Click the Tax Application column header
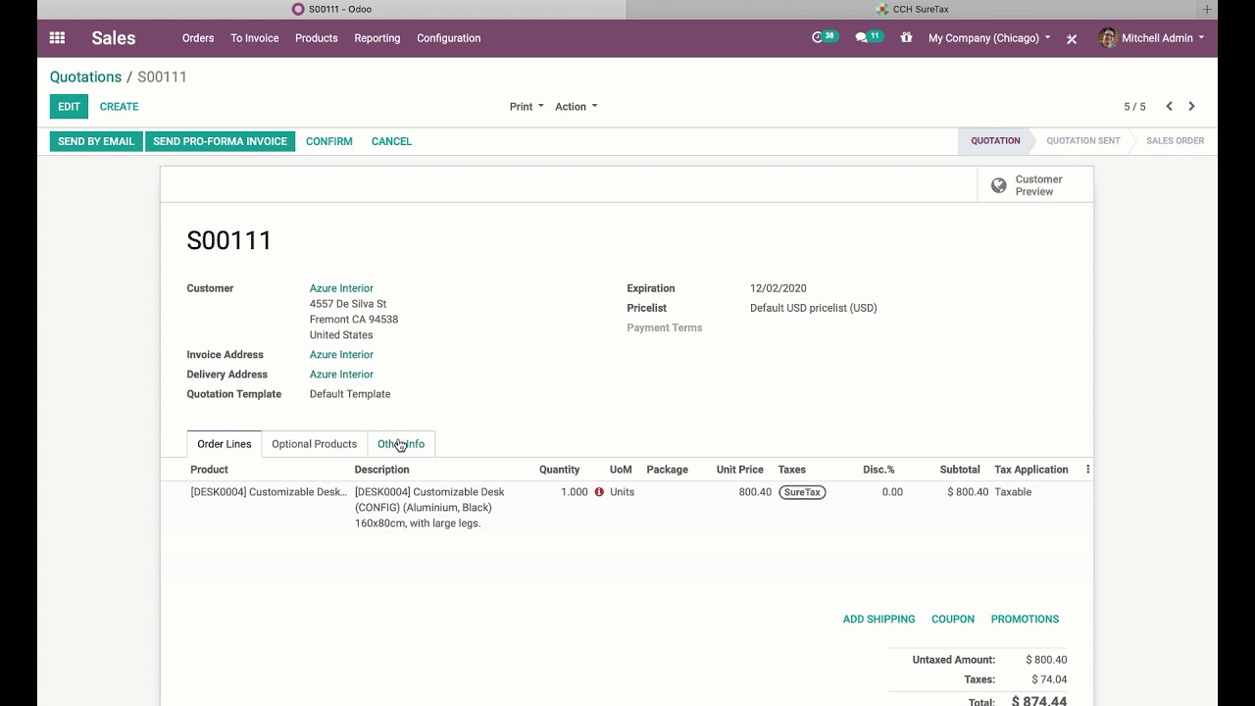This screenshot has height=706, width=1255. coord(1030,470)
